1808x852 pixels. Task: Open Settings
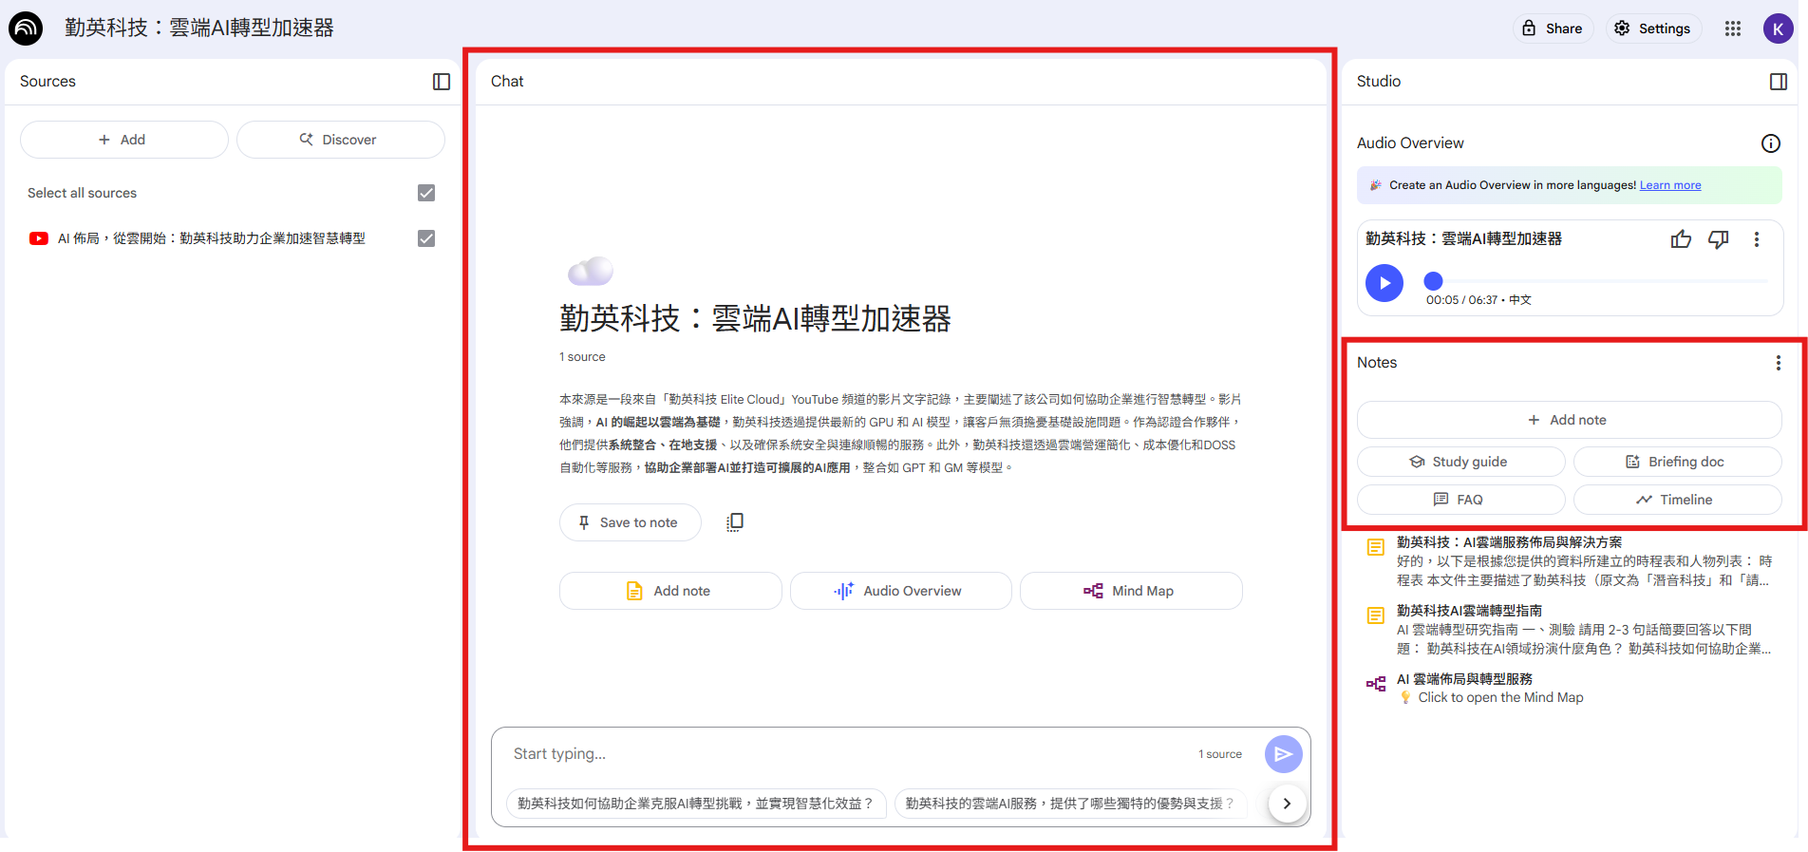tap(1653, 28)
